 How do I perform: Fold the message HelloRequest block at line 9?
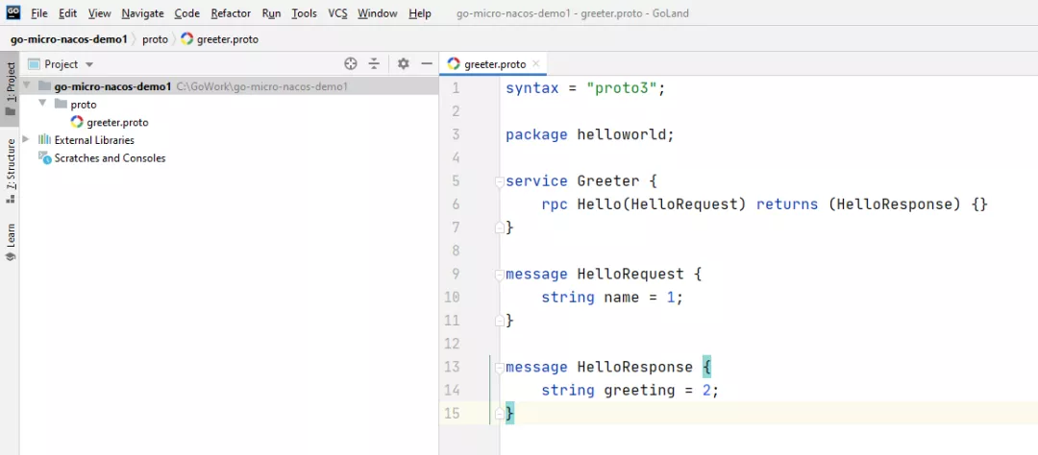pos(500,274)
